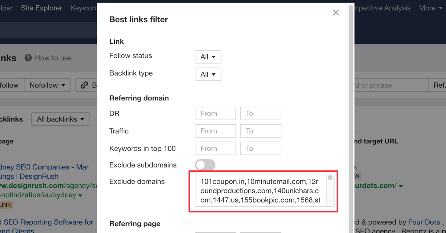Click the Traffic To input field
Viewport: 446px width, 233px height.
261,131
